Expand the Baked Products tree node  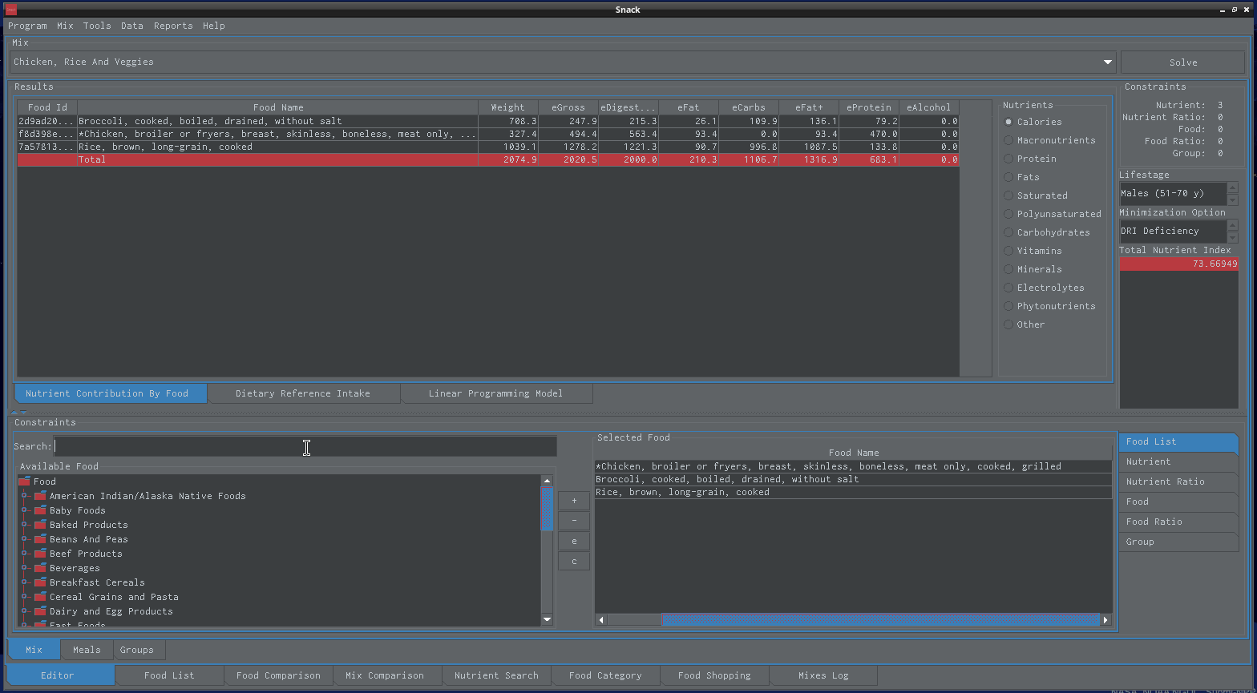pyautogui.click(x=25, y=525)
